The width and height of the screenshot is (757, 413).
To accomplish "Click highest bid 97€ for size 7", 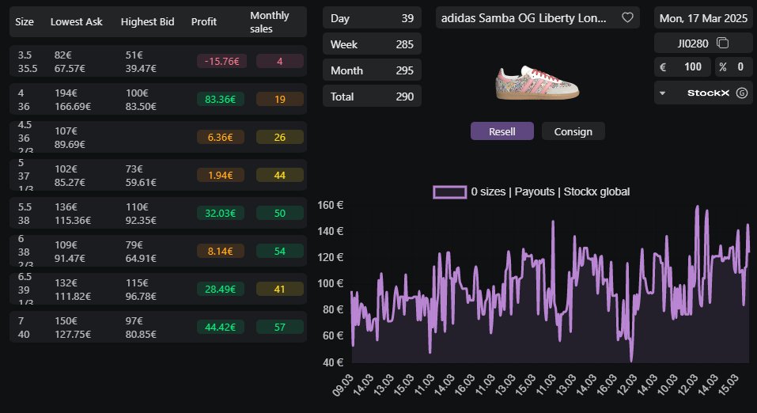I will click(134, 320).
